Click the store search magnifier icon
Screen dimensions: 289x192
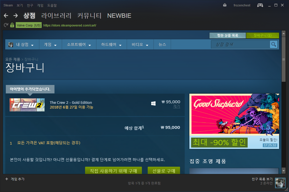pos(273,44)
